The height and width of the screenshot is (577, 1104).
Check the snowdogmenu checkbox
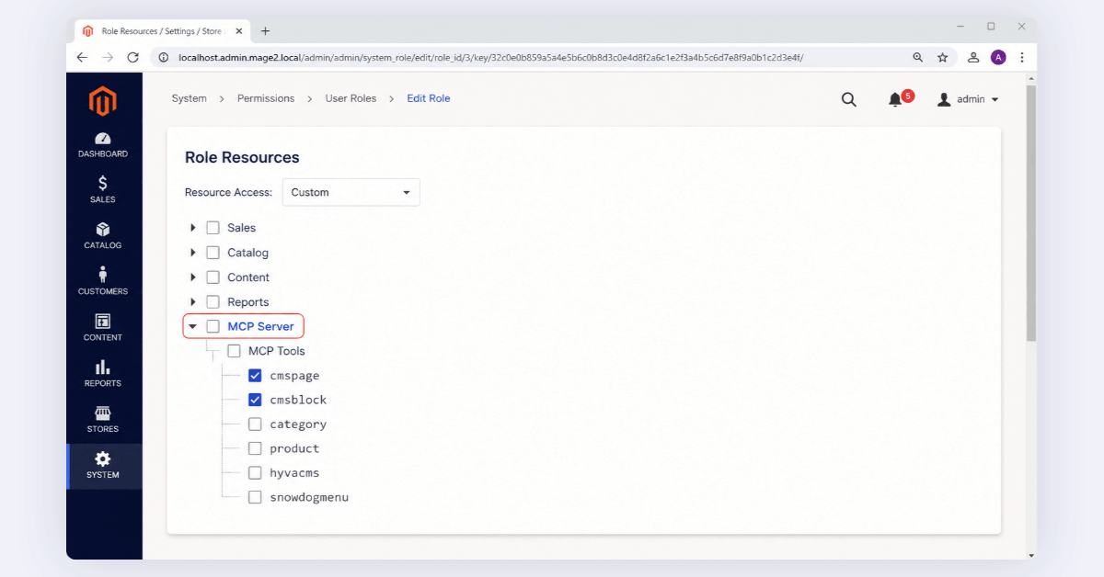[255, 497]
